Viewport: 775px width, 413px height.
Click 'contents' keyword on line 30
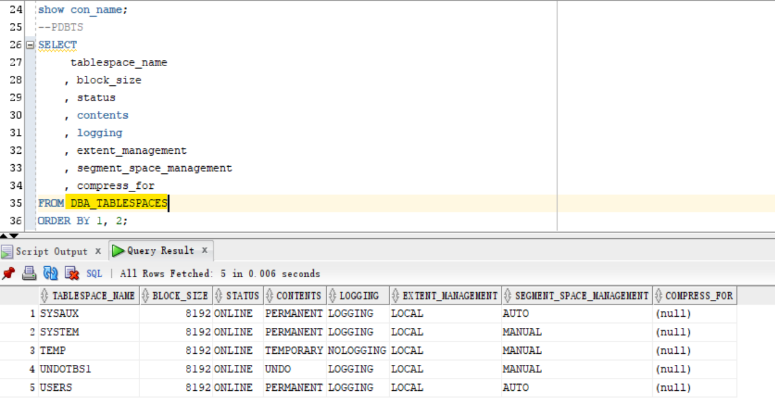[103, 115]
